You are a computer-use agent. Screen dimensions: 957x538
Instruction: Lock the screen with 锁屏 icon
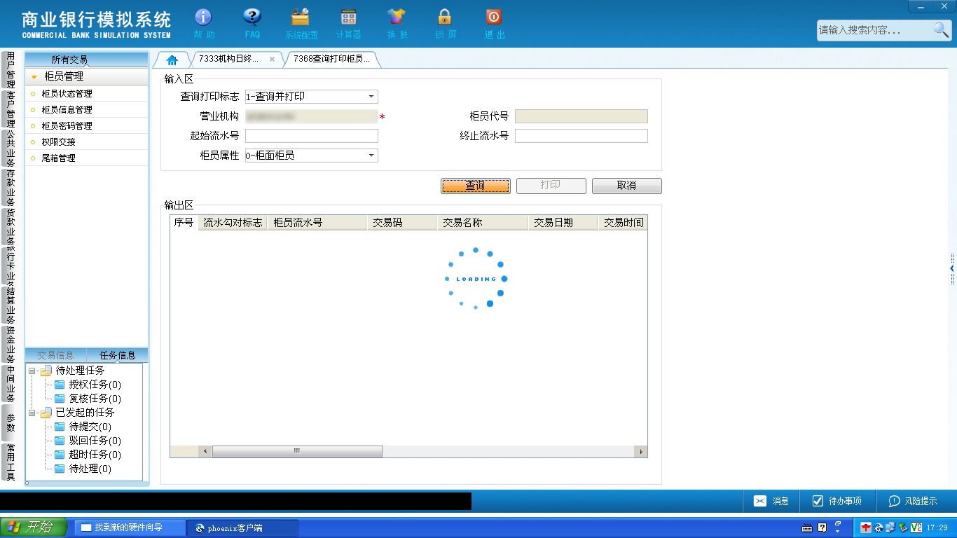coord(444,17)
